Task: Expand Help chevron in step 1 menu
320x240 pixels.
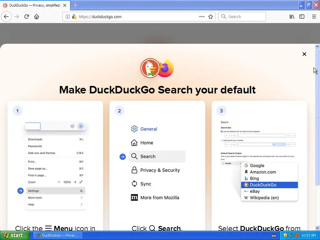Action: coord(82,204)
